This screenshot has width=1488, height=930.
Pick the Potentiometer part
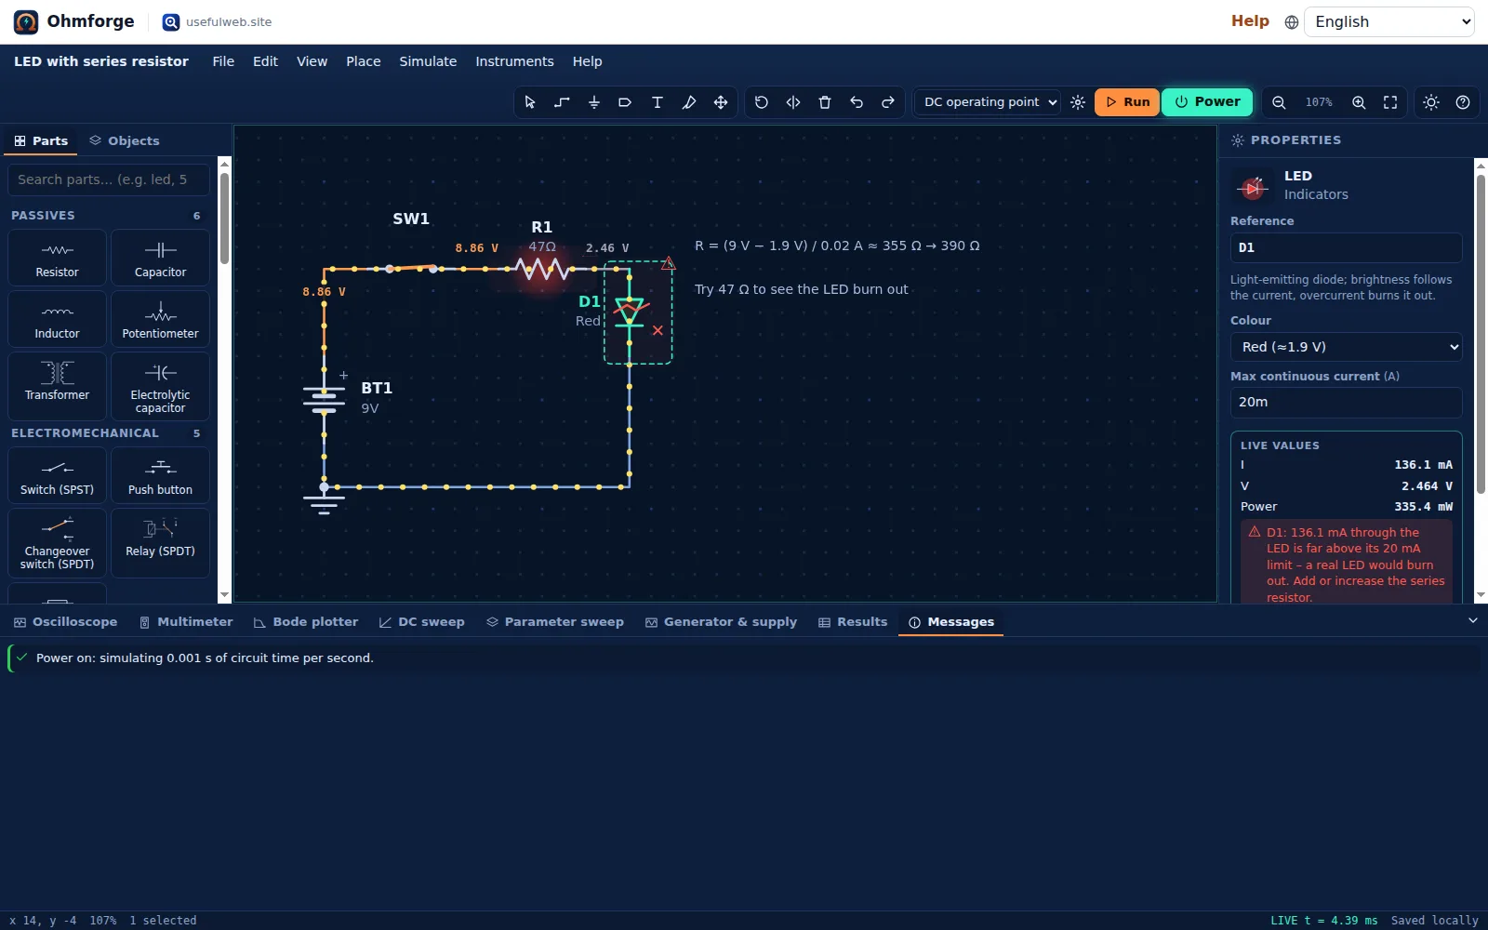[160, 319]
